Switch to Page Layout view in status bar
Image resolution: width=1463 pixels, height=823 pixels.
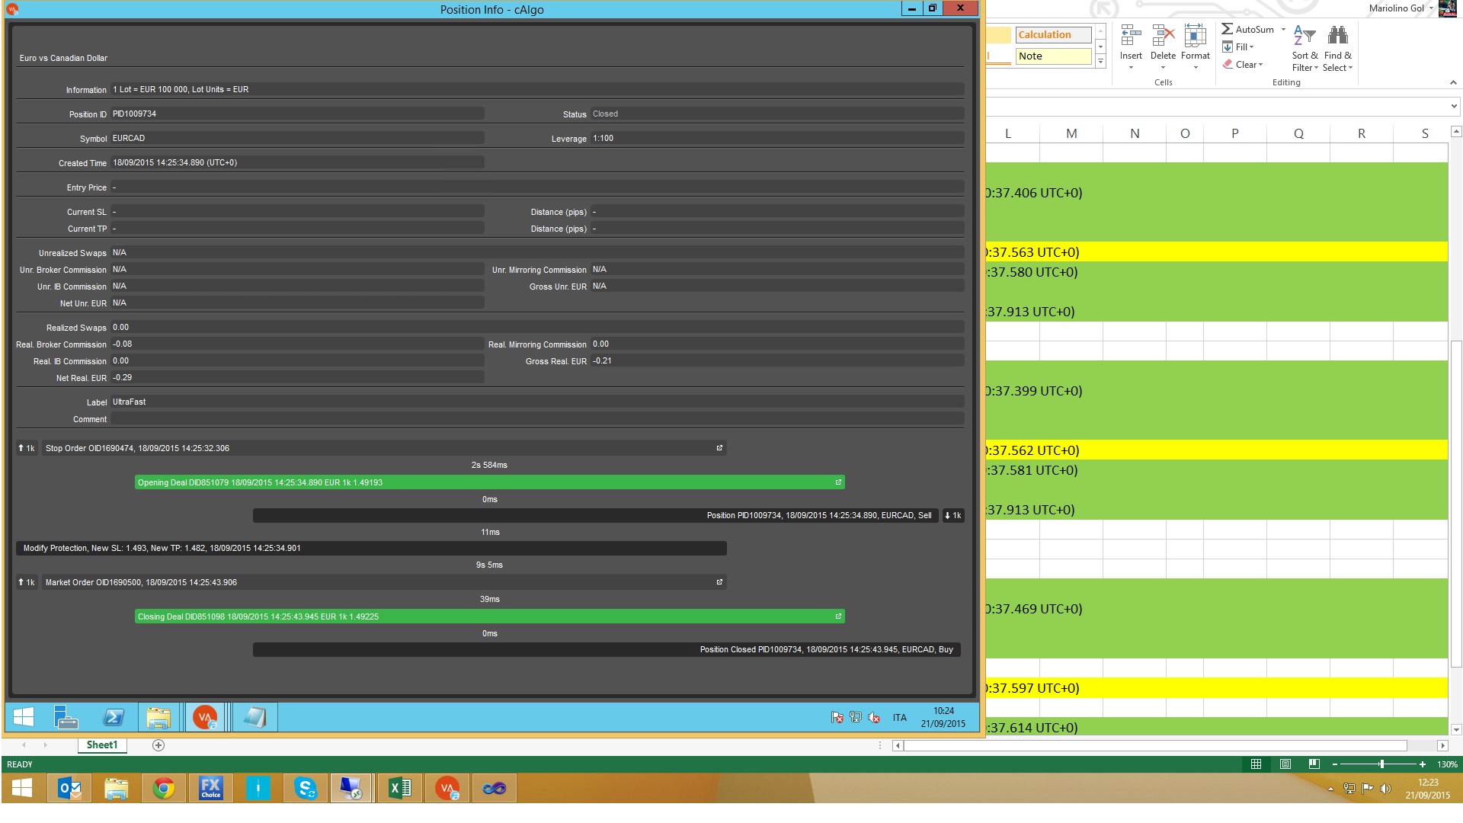tap(1285, 764)
